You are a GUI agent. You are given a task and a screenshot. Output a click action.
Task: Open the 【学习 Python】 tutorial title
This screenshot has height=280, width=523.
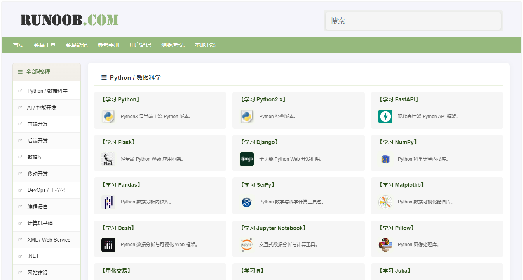(x=121, y=99)
